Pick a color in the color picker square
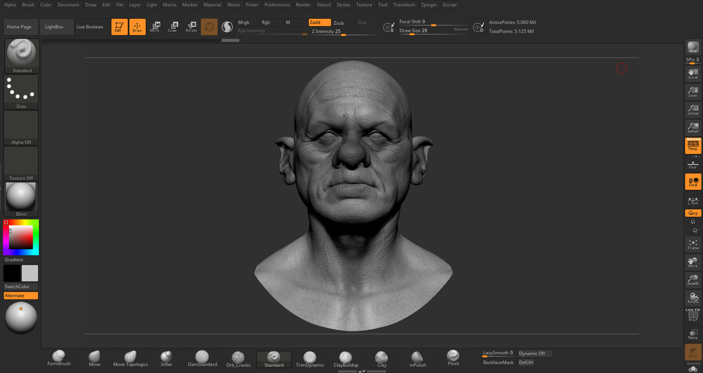This screenshot has height=373, width=703. (x=21, y=237)
